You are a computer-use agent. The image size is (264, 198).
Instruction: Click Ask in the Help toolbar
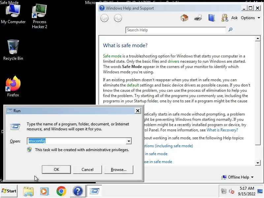(x=234, y=18)
